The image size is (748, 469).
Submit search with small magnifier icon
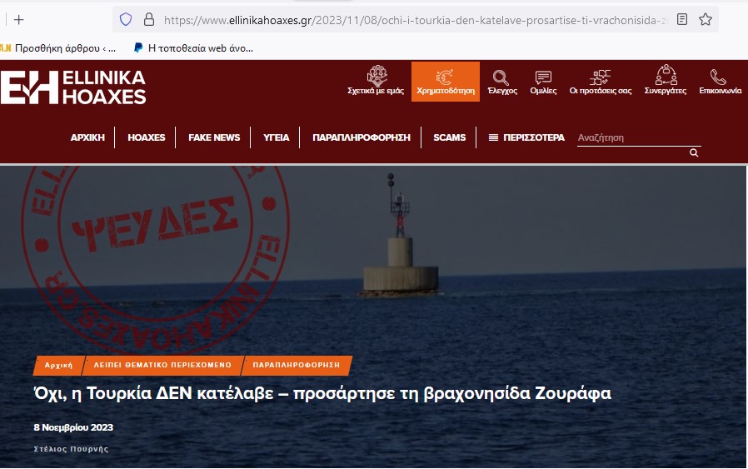click(x=694, y=152)
